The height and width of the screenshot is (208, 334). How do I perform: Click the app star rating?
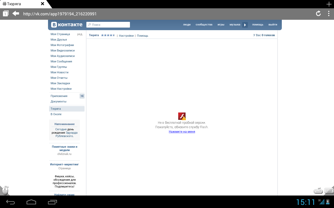pos(108,35)
